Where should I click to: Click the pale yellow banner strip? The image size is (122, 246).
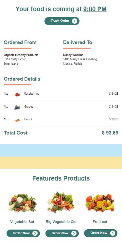61,162
